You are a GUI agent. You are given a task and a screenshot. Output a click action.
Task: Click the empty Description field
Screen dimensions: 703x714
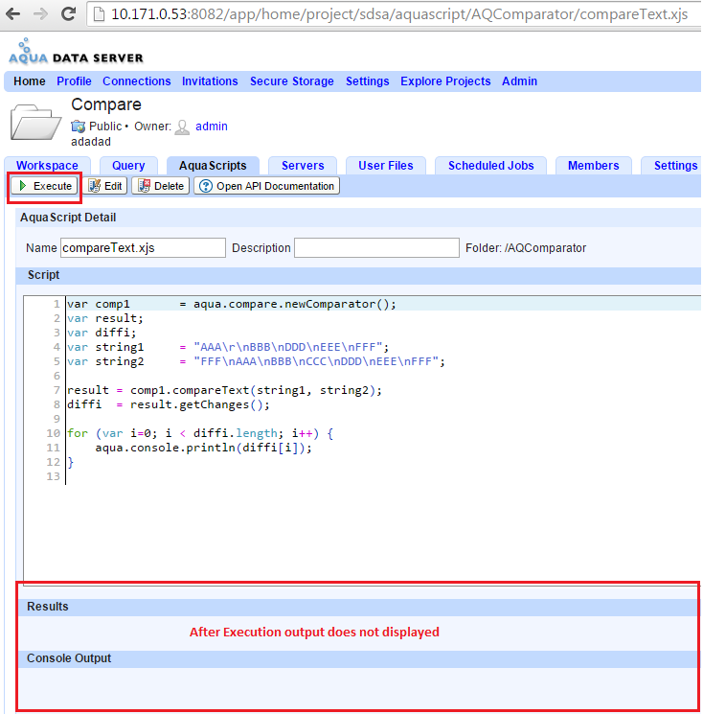pos(376,247)
